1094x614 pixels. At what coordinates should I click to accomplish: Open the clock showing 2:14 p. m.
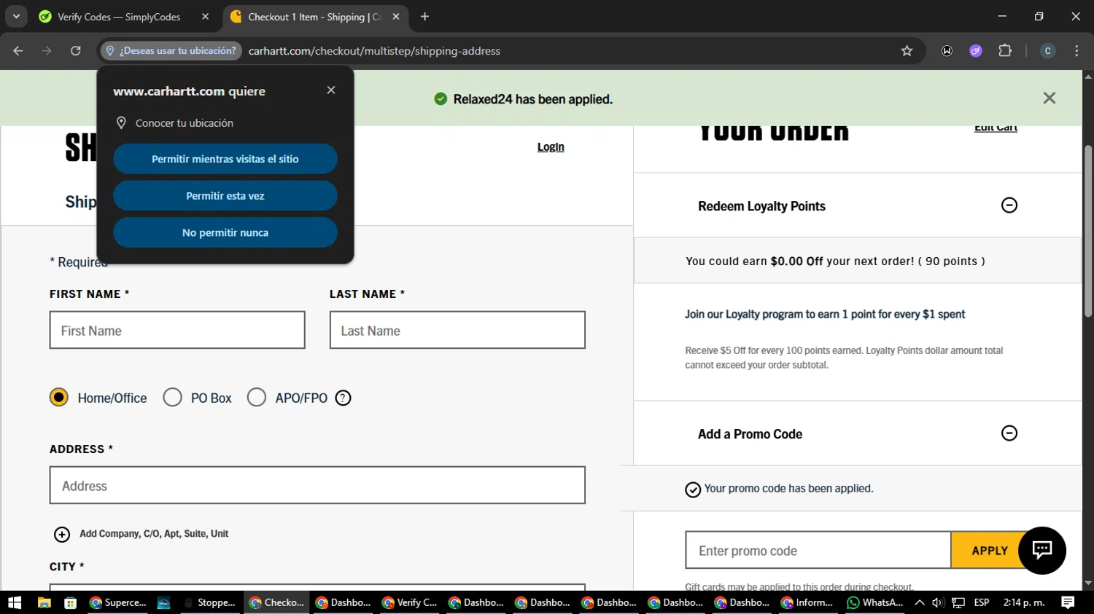click(x=1024, y=602)
